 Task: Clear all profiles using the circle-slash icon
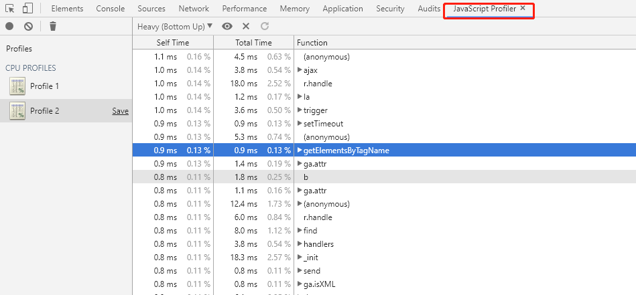(x=28, y=27)
